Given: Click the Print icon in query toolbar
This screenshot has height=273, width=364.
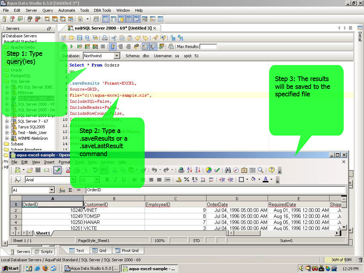Looking at the screenshot, I should 105,38.
